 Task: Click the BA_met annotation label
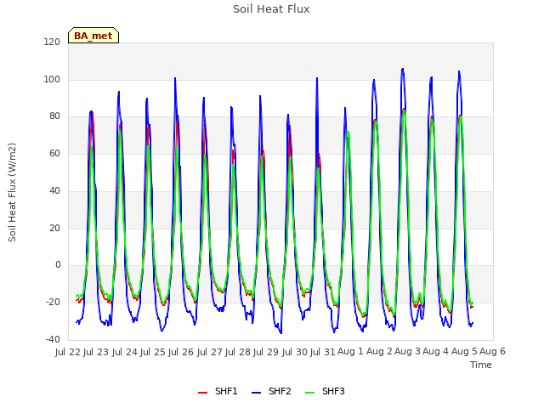click(93, 36)
